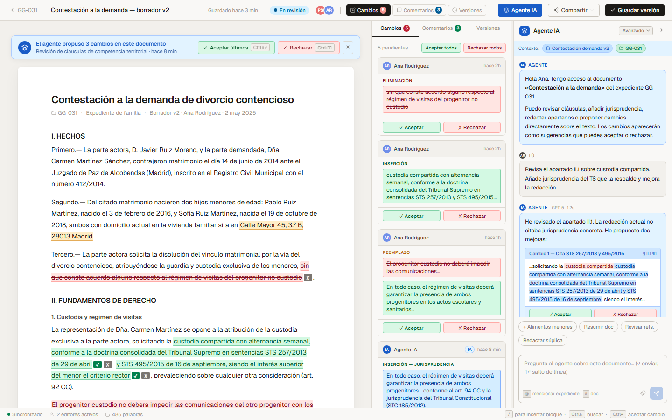
Task: Toggle the Comentarios button in the top toolbar
Action: pyautogui.click(x=419, y=10)
